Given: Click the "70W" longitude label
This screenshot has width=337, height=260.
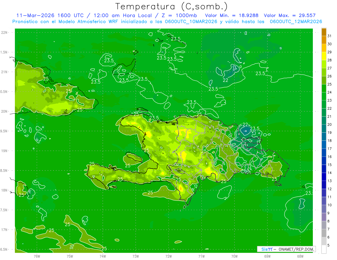Looking at the screenshot, I should pos(234,256).
